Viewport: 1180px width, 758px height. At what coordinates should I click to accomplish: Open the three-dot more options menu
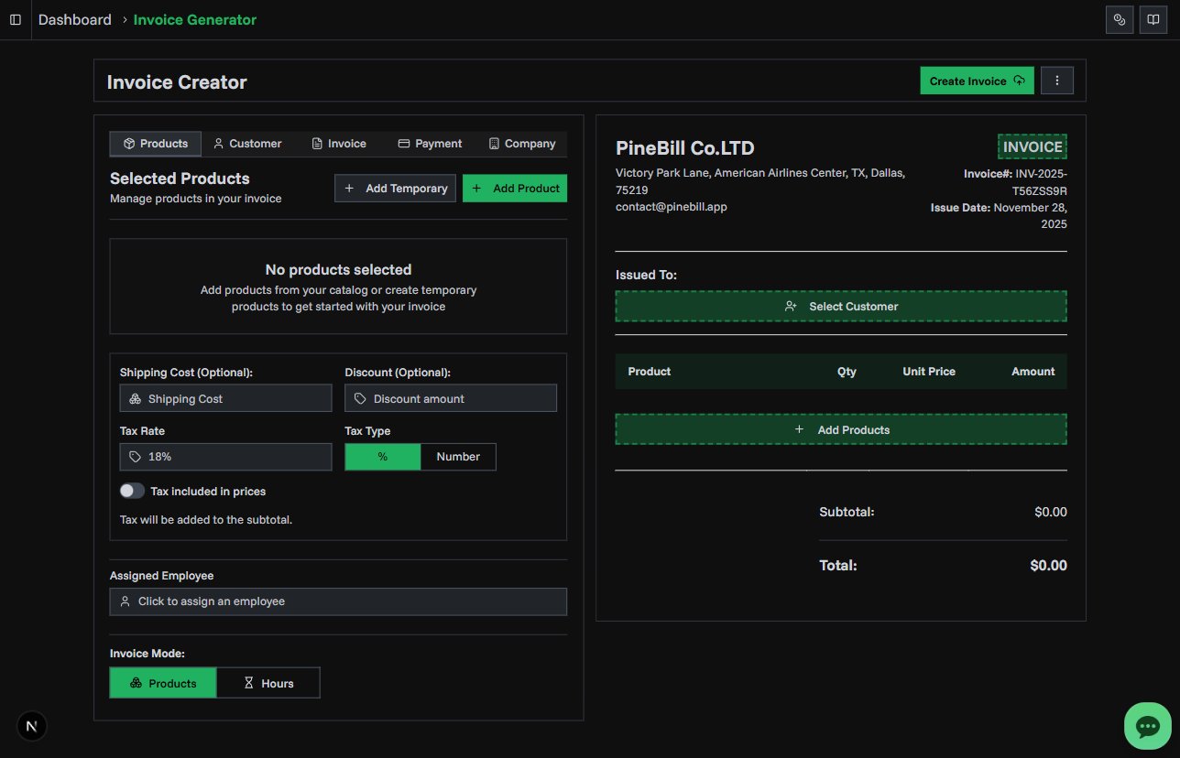(x=1057, y=81)
